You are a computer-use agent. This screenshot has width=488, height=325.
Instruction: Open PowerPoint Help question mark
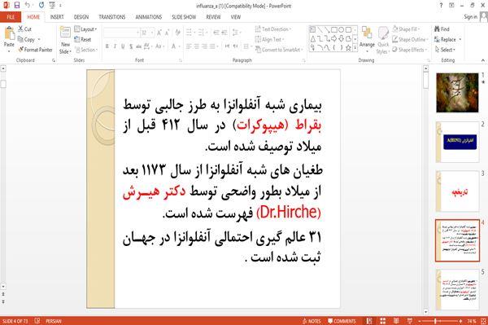click(x=441, y=6)
